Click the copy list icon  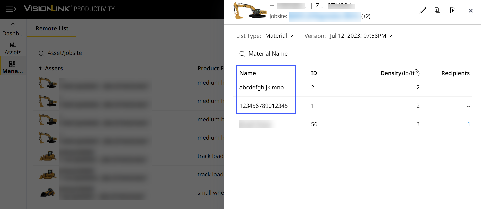[x=438, y=10]
